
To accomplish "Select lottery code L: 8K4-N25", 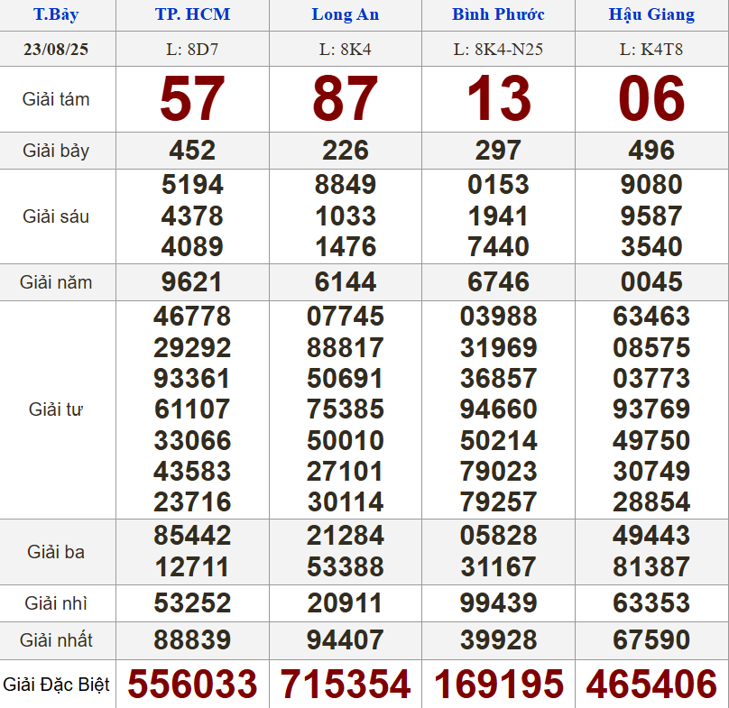I will (x=498, y=49).
